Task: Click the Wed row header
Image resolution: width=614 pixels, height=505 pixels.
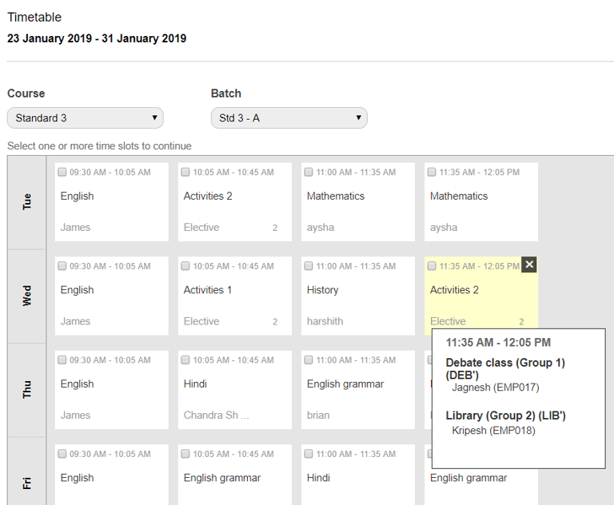Action: point(27,296)
